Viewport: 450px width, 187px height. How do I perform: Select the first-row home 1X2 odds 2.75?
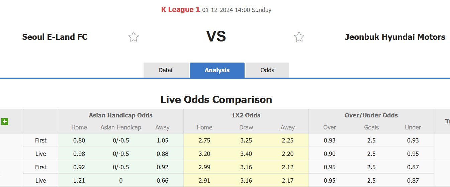click(204, 141)
